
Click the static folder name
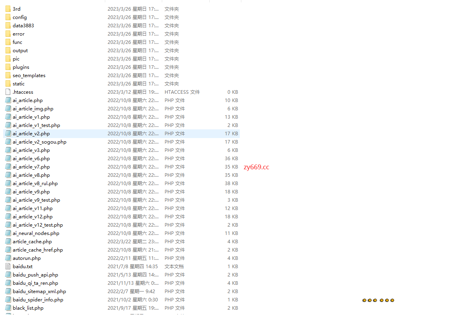click(x=19, y=84)
